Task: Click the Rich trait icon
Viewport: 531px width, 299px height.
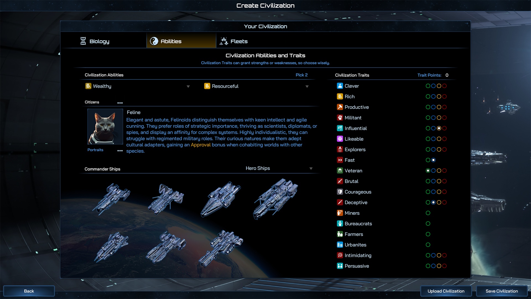Action: coord(340,96)
